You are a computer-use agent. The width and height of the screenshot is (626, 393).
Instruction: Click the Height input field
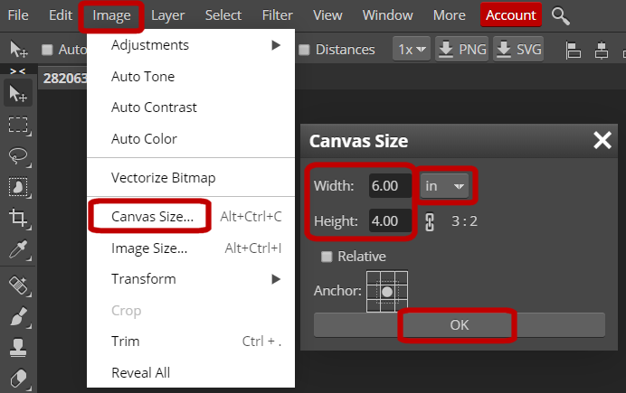click(x=390, y=220)
